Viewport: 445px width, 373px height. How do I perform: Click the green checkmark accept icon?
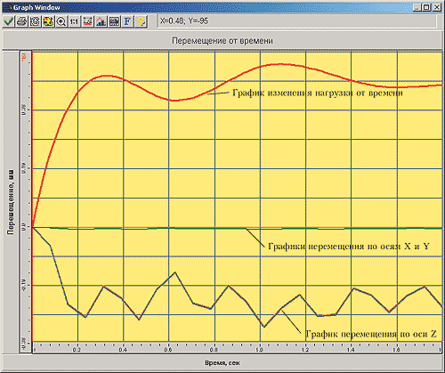[9, 21]
